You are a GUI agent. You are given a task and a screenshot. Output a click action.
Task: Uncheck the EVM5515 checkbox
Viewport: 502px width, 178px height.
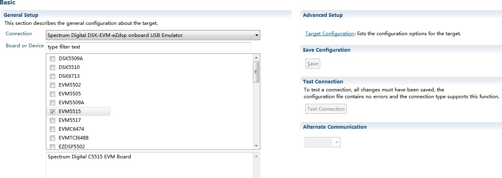[52, 111]
